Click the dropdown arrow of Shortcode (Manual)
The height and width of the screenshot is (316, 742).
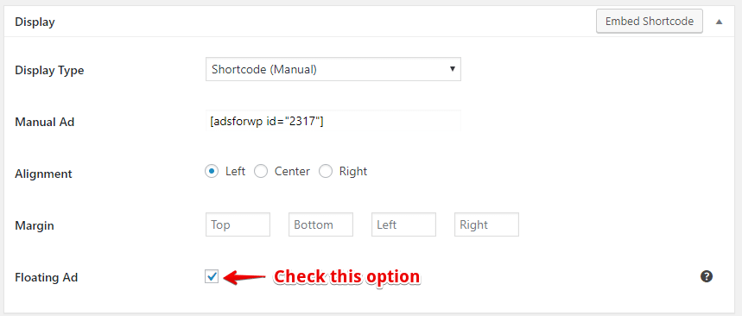453,69
